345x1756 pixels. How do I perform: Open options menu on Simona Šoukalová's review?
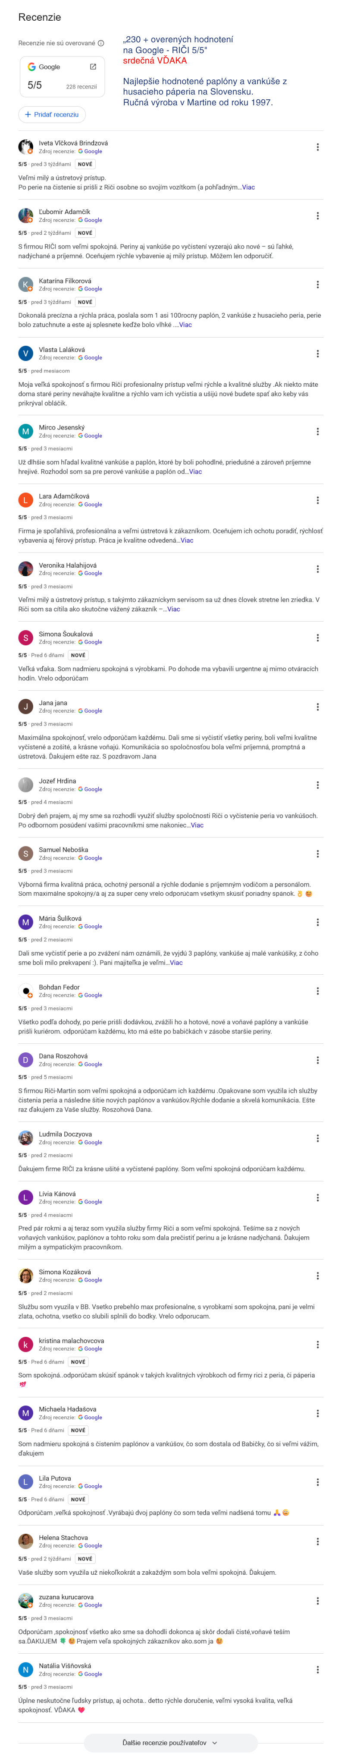tap(317, 638)
